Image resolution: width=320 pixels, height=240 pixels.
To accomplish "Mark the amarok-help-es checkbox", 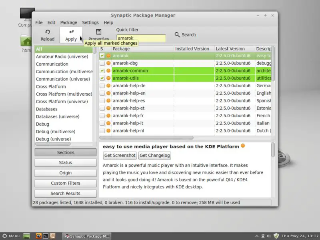I will [x=102, y=101].
